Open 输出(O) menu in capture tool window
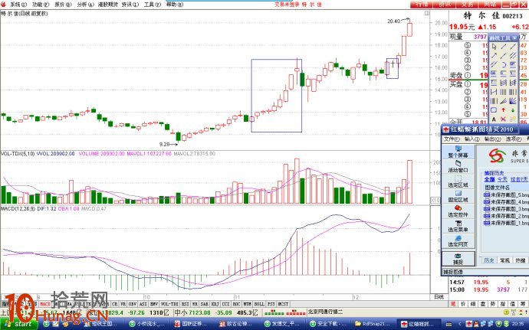 492,139
